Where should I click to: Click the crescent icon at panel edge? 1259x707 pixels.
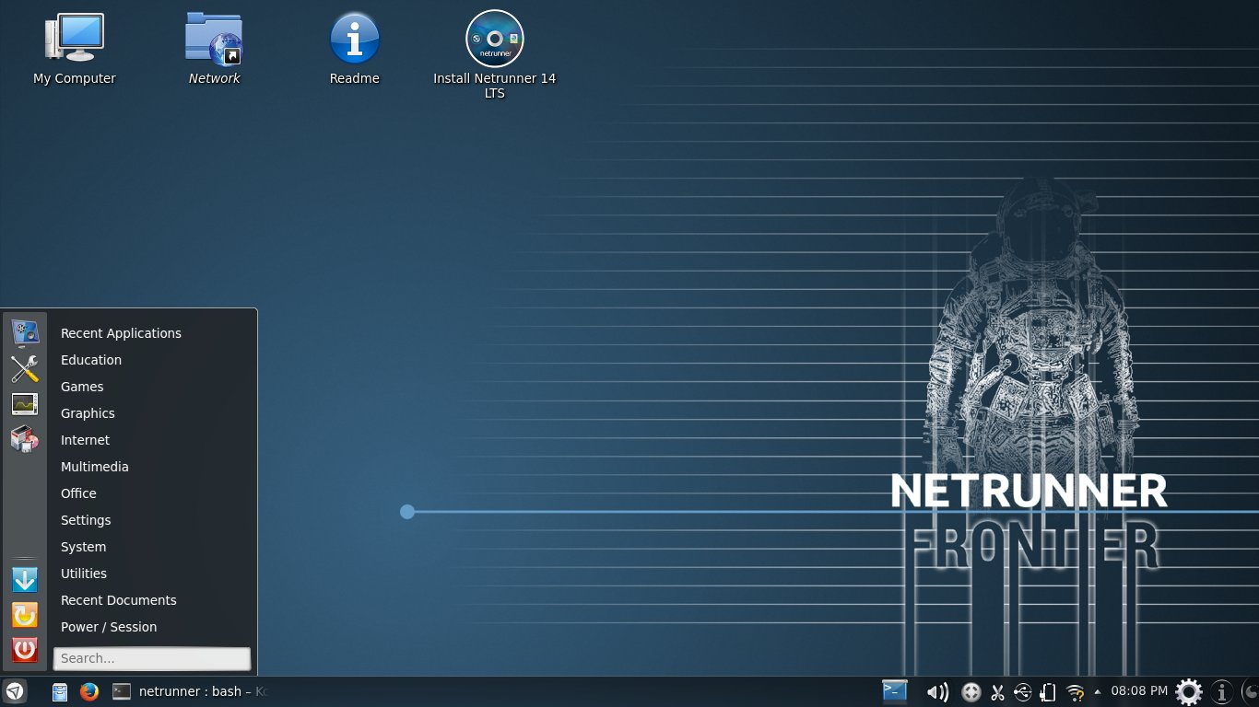click(x=1251, y=691)
